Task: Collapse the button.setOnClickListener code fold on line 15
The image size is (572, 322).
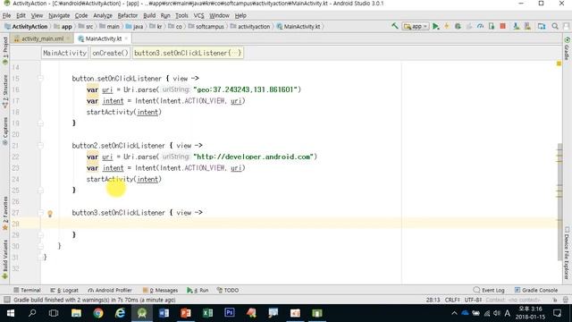Action: [x=40, y=78]
